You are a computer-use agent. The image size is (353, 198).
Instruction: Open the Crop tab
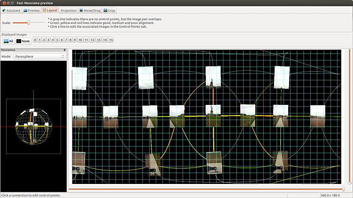click(x=109, y=10)
